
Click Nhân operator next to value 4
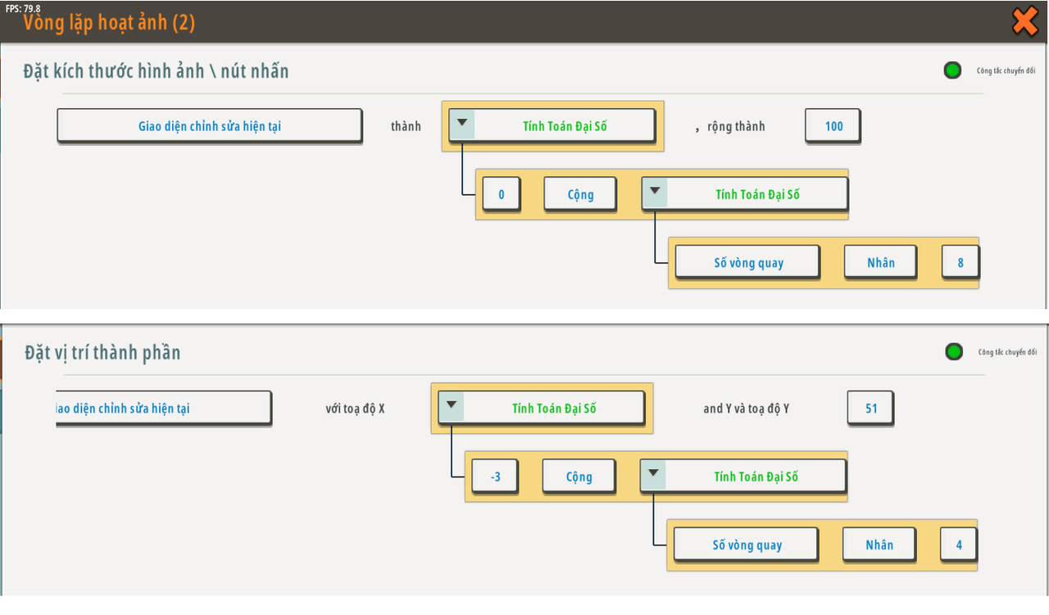[879, 545]
